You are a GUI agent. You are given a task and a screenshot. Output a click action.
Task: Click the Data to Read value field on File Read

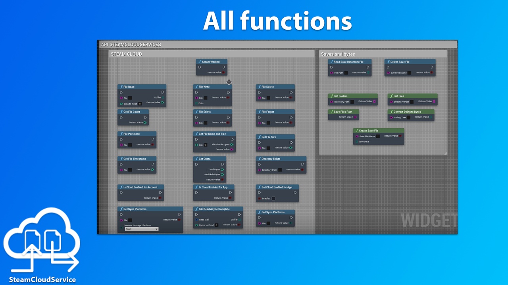pos(140,104)
